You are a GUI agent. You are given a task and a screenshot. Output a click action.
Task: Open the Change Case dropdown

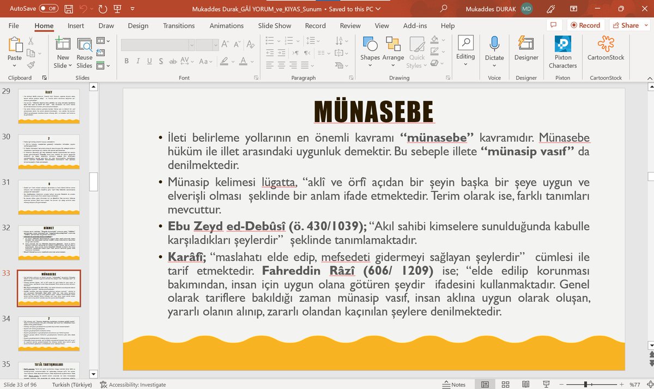point(206,61)
